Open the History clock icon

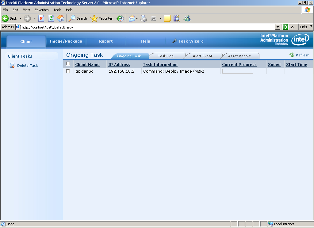point(120,18)
